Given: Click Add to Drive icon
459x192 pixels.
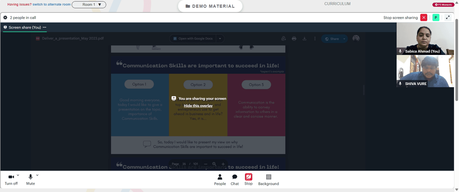Looking at the screenshot, I should (x=283, y=38).
